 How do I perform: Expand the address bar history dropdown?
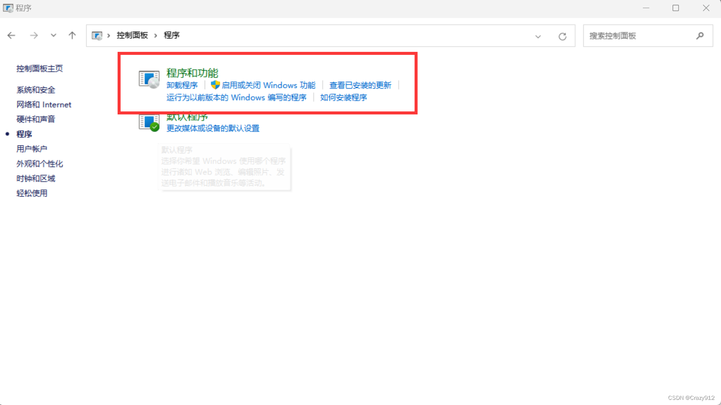coord(538,36)
